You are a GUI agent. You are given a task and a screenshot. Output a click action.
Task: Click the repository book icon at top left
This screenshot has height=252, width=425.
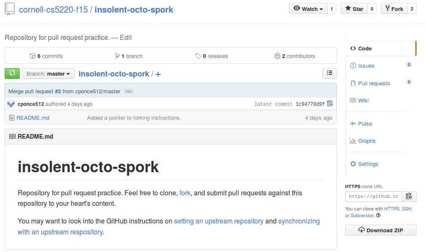click(10, 10)
